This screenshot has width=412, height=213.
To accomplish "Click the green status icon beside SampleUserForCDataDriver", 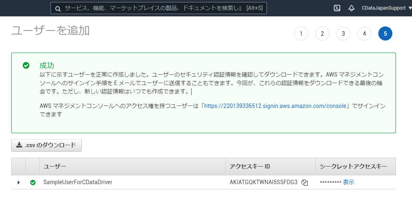I will point(33,182).
